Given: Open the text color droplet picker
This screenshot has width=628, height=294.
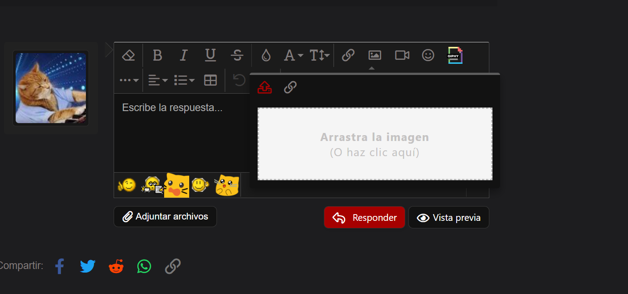Looking at the screenshot, I should 266,55.
